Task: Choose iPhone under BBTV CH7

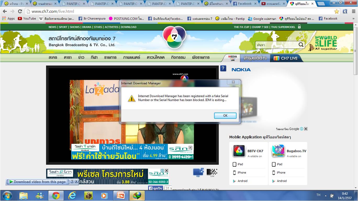Action: pyautogui.click(x=239, y=173)
